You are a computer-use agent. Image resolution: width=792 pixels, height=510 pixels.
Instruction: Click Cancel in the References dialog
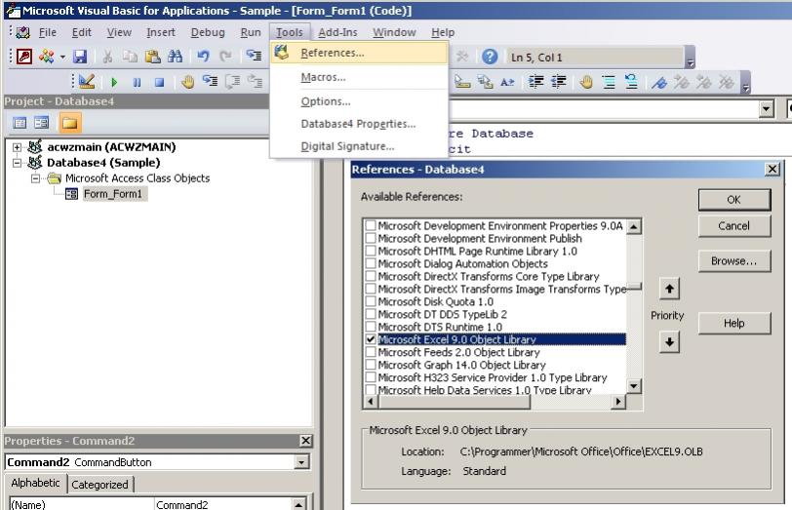[734, 226]
